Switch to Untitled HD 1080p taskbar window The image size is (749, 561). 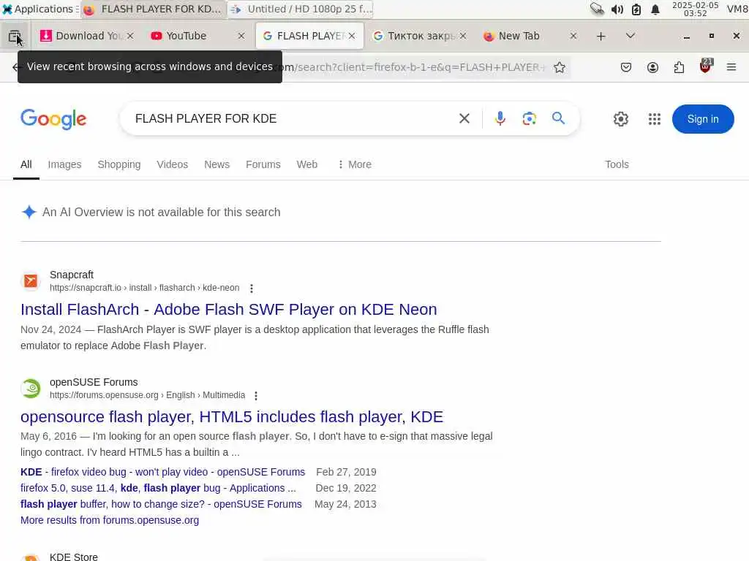pos(301,9)
